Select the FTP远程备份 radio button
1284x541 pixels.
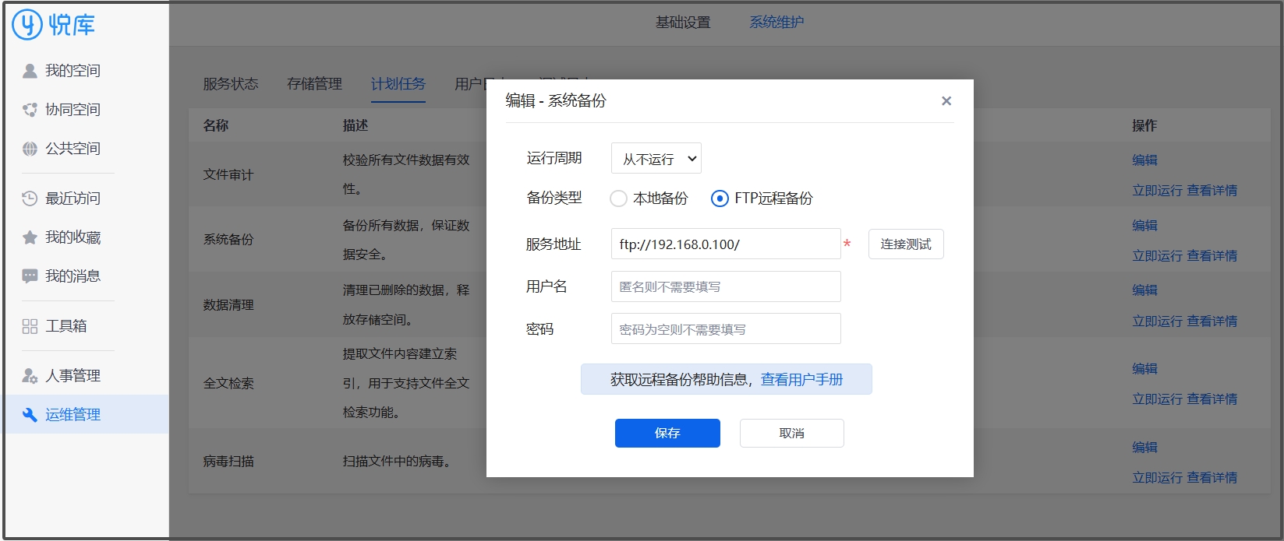tap(720, 198)
